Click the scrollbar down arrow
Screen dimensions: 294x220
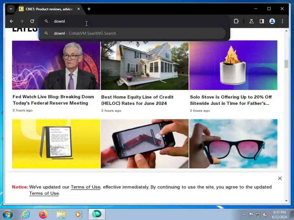286,201
